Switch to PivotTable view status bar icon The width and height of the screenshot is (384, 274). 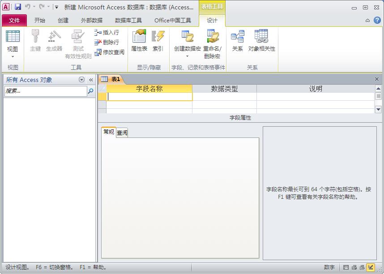click(354, 267)
